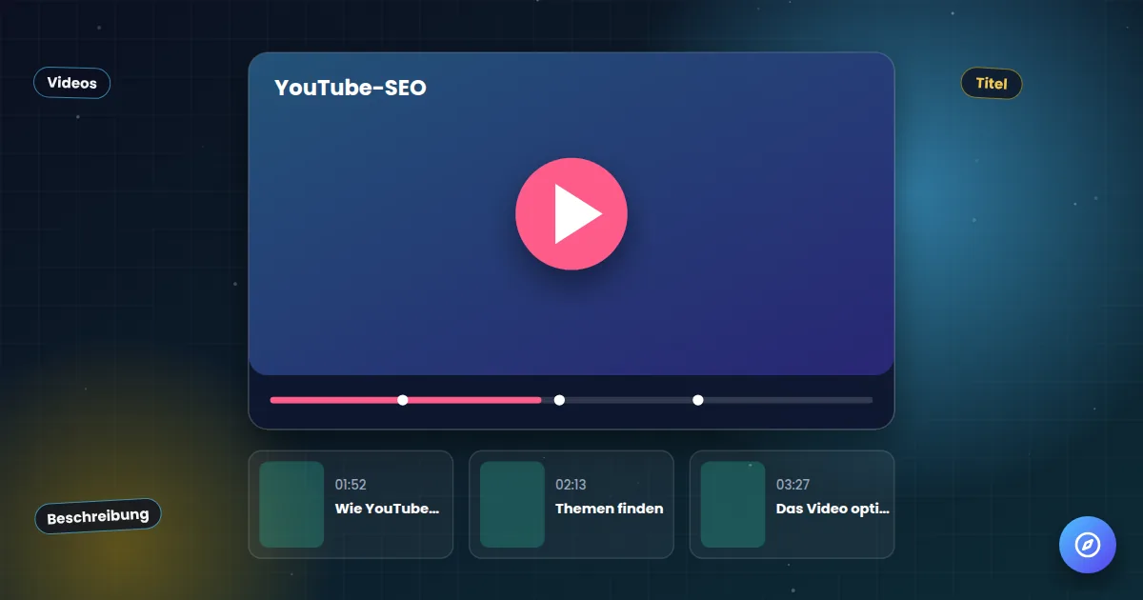Image resolution: width=1143 pixels, height=600 pixels.
Task: Click thumbnail of the 03:27 chapter
Action: [732, 505]
